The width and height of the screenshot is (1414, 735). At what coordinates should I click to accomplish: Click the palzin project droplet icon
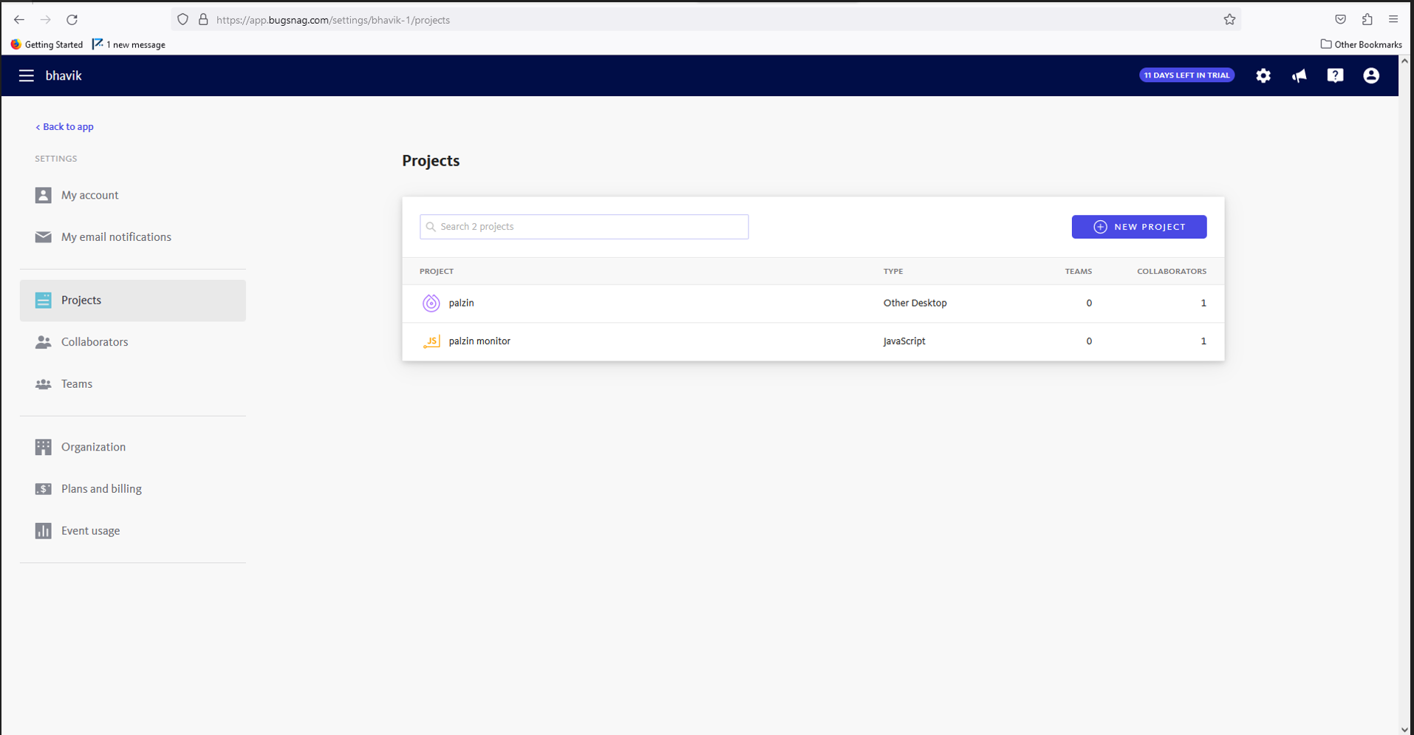pos(431,303)
